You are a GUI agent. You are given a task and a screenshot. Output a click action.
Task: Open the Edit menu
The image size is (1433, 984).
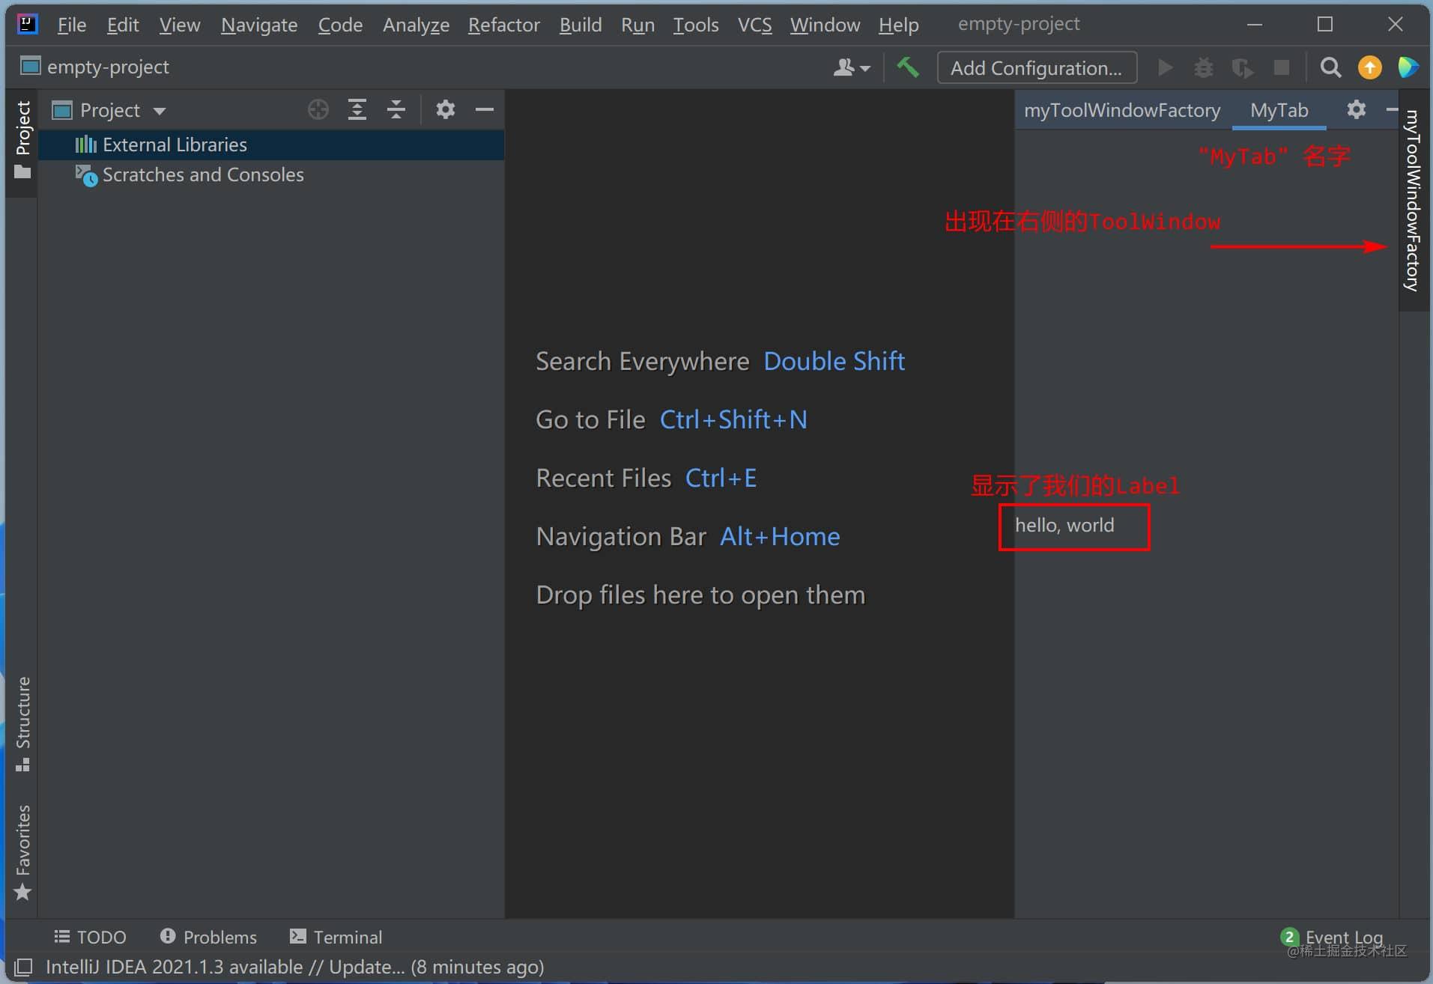[123, 25]
